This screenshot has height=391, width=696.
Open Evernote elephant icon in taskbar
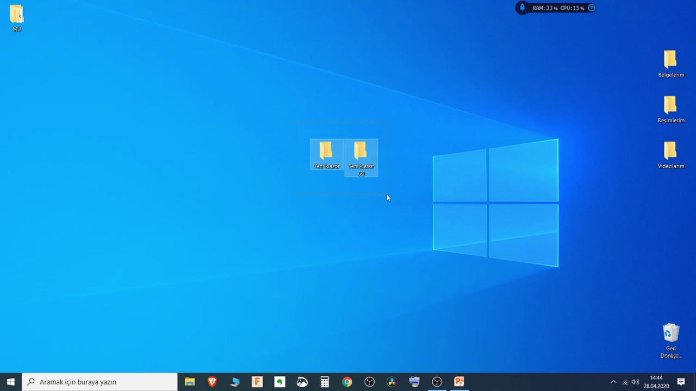click(279, 382)
